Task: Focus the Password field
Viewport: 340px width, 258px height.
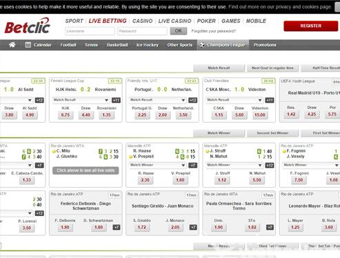Action: coord(142,31)
